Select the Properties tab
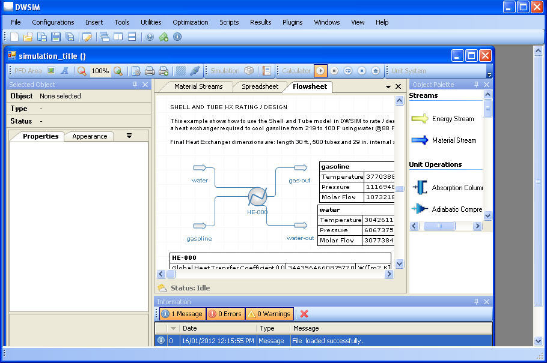This screenshot has width=547, height=363. pyautogui.click(x=40, y=136)
